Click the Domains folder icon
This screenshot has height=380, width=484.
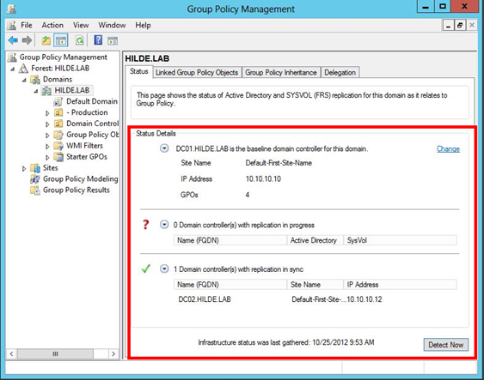35,80
